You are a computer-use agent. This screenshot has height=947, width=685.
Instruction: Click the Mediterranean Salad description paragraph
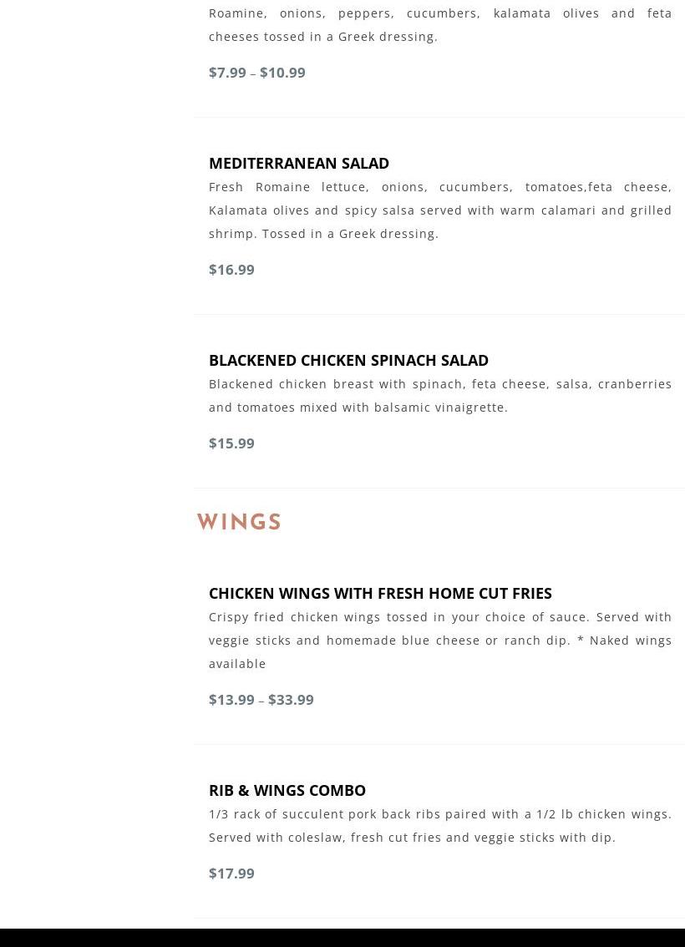tap(439, 210)
